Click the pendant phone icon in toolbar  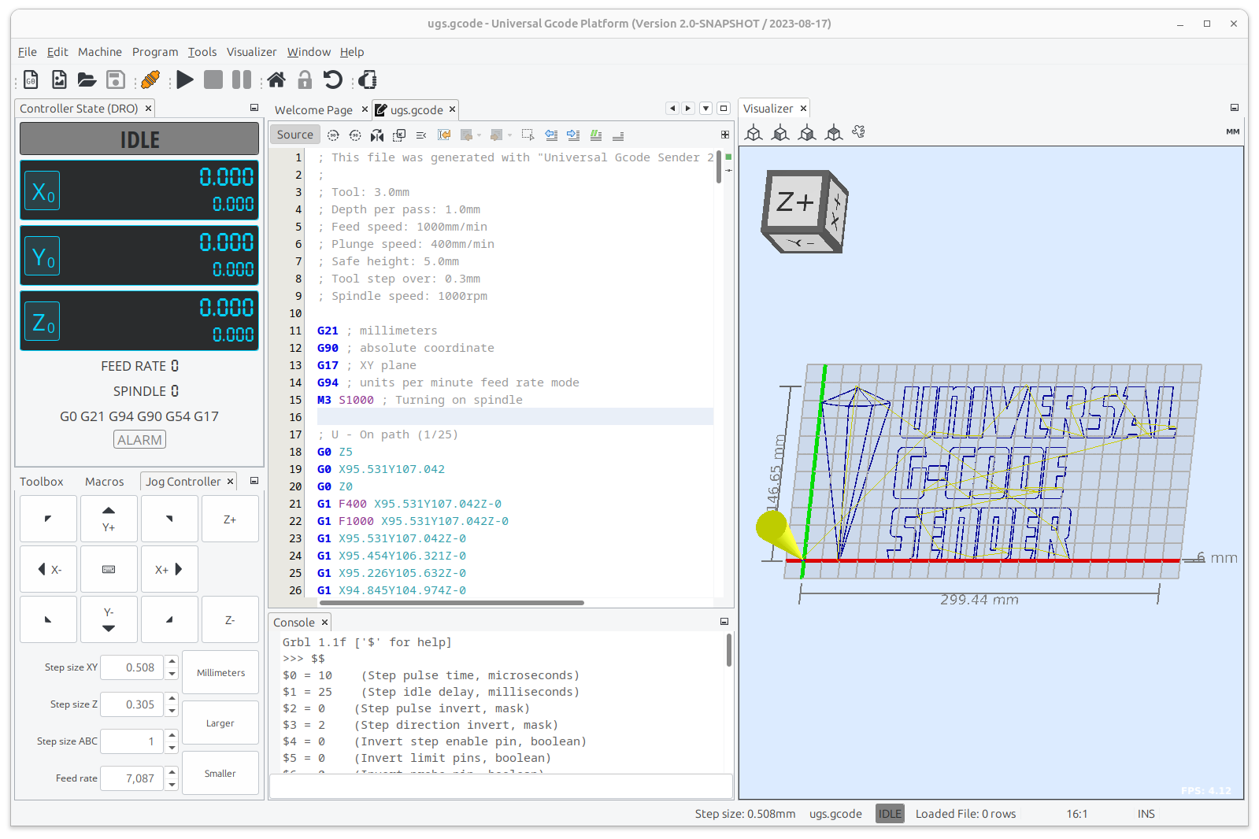(368, 79)
